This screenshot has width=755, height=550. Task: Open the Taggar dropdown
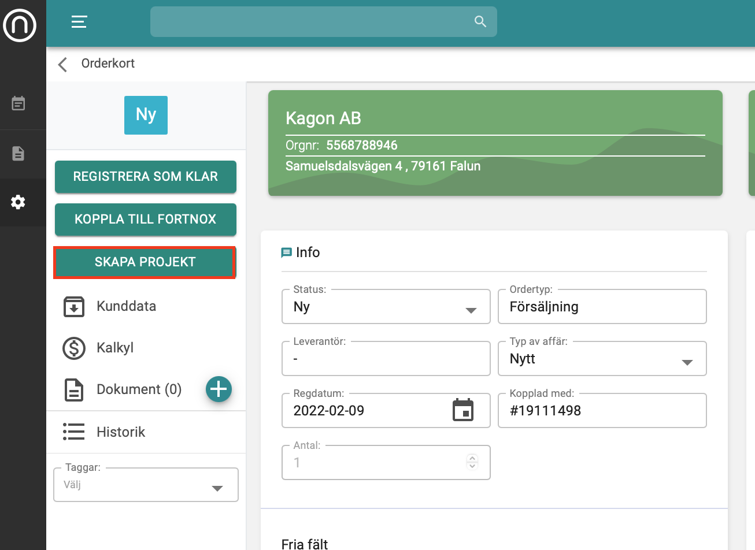pos(217,488)
